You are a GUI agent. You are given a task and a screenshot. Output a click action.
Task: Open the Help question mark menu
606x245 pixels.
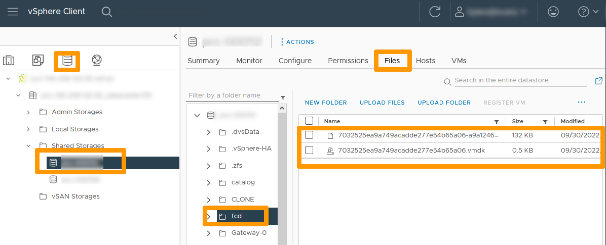[588, 12]
